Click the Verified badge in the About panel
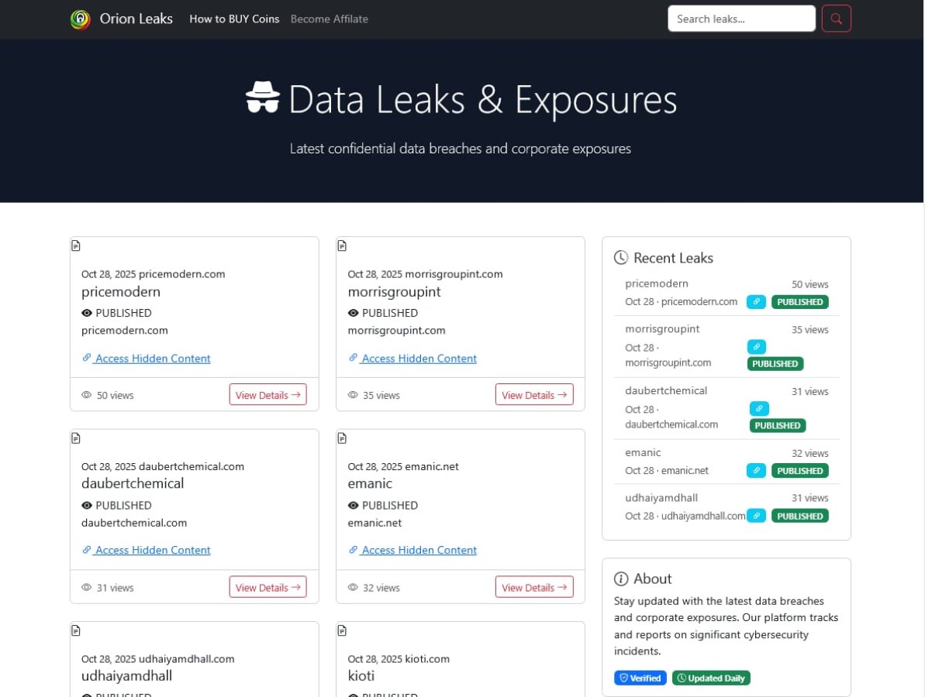The height and width of the screenshot is (697, 925). click(640, 678)
